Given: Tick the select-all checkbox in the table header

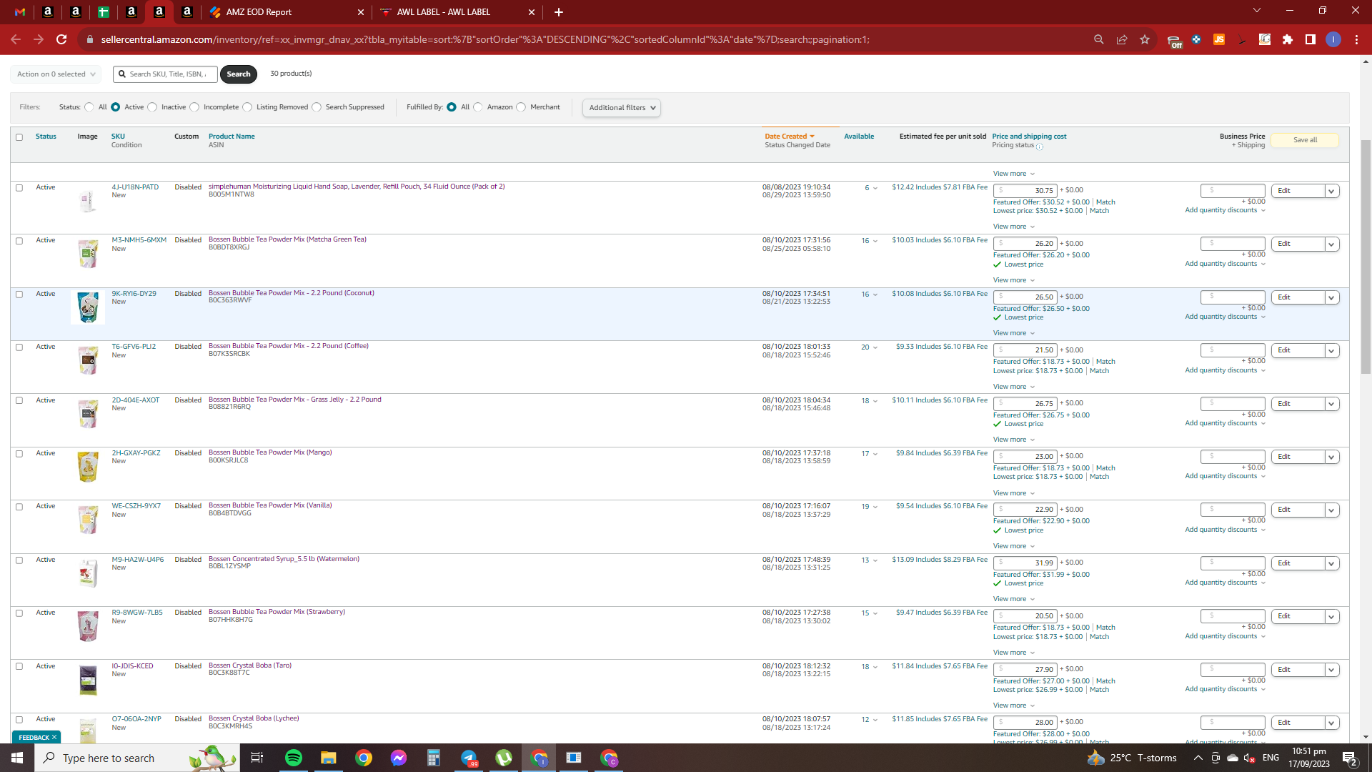Looking at the screenshot, I should (x=19, y=137).
